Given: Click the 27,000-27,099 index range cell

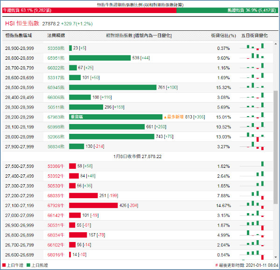Looking at the screenshot, I should tap(20, 215).
